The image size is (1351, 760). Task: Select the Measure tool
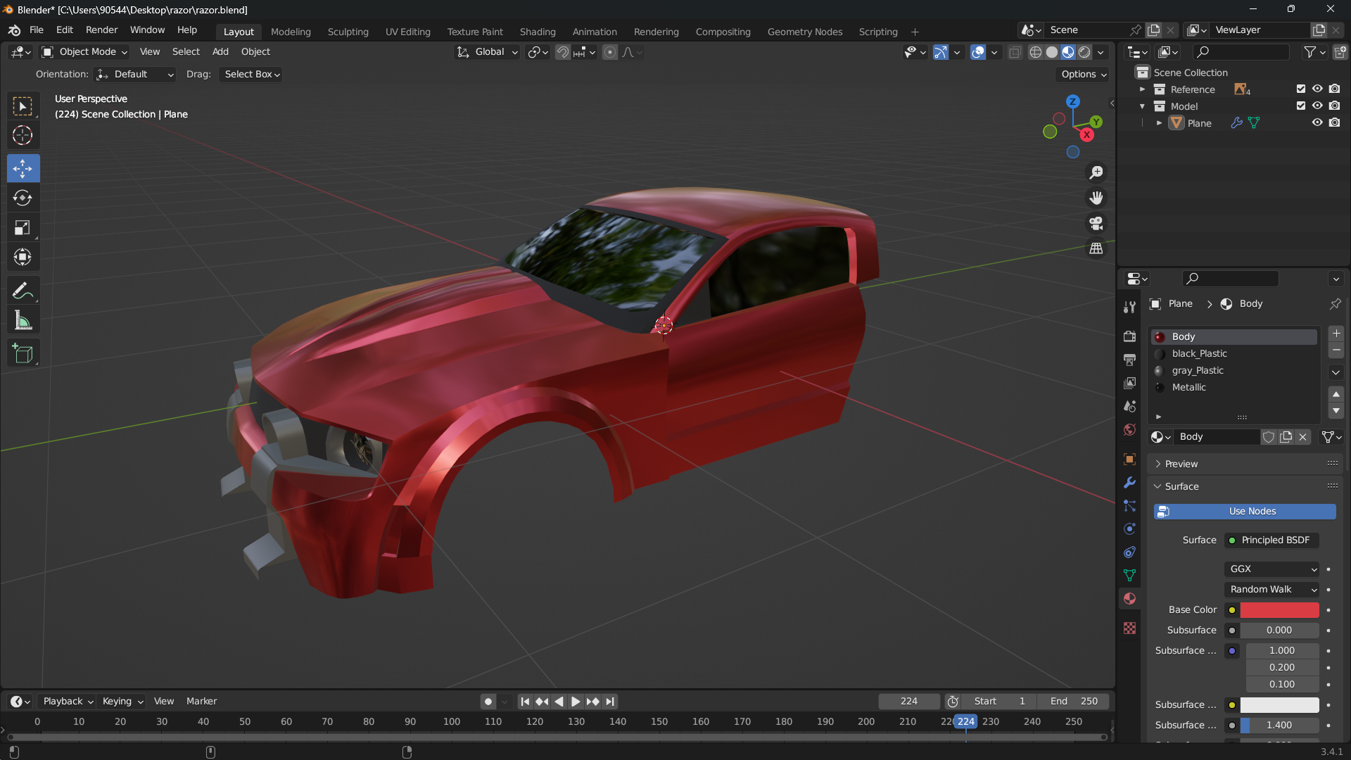(x=23, y=321)
